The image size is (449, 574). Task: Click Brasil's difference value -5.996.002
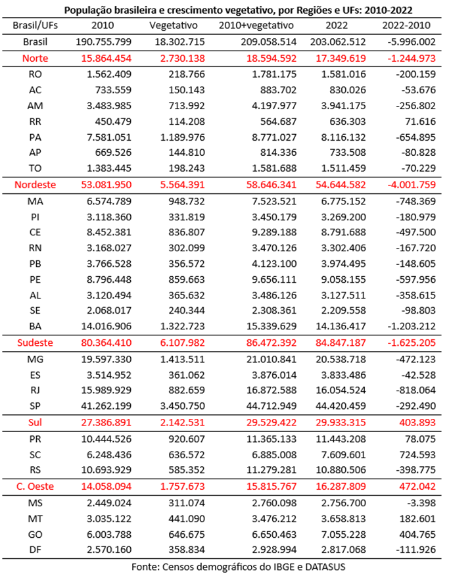(x=412, y=42)
